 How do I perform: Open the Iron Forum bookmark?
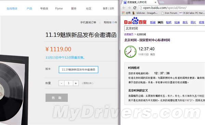(169, 13)
